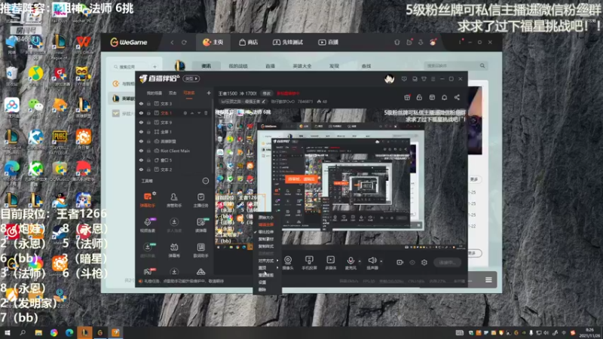Switch mode using pill beside 直播伴侣 logo
The height and width of the screenshot is (339, 603).
click(191, 78)
